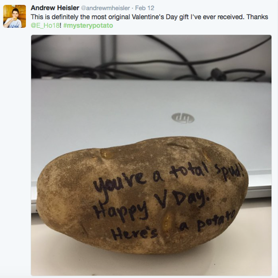The width and height of the screenshot is (278, 278).
Task: Click the Andrew Heisler display name
Action: click(55, 8)
